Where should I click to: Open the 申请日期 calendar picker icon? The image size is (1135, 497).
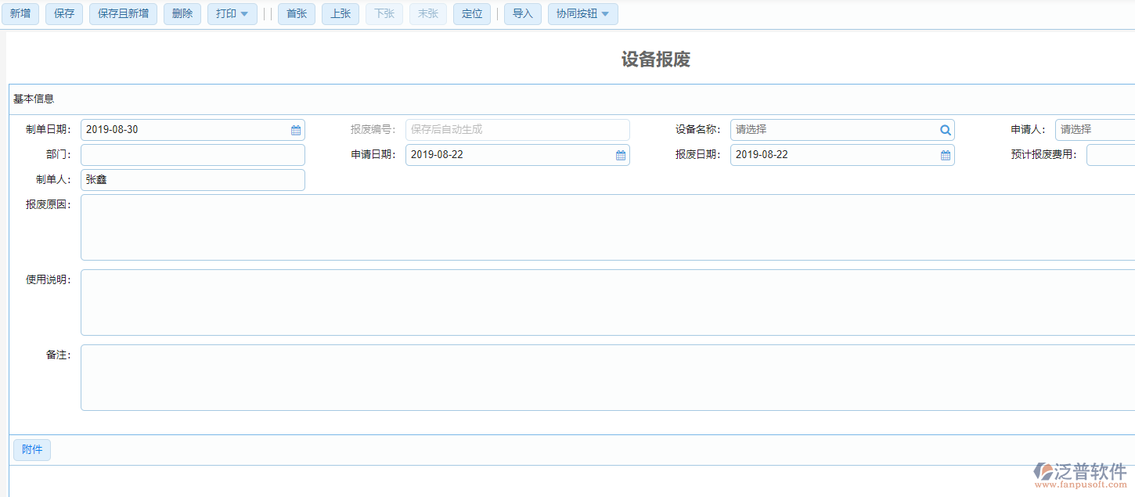click(x=621, y=154)
